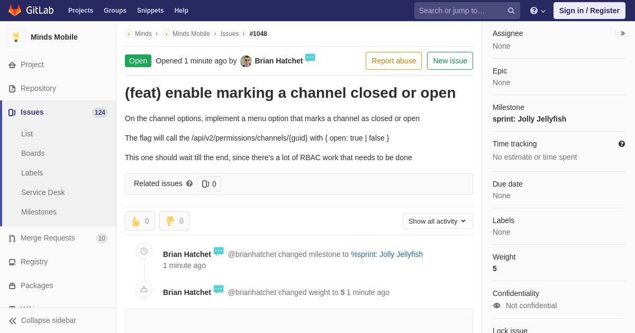Click sprint: Jolly Jellyfish in right sidebar
This screenshot has height=333, width=635.
click(529, 119)
